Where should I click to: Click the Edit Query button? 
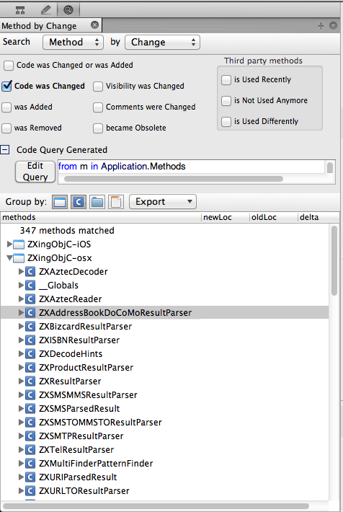point(35,171)
